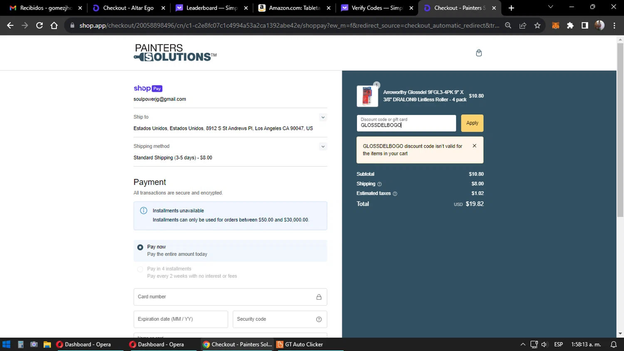Toggle the browser side panel icon
The image size is (624, 351).
pyautogui.click(x=585, y=25)
